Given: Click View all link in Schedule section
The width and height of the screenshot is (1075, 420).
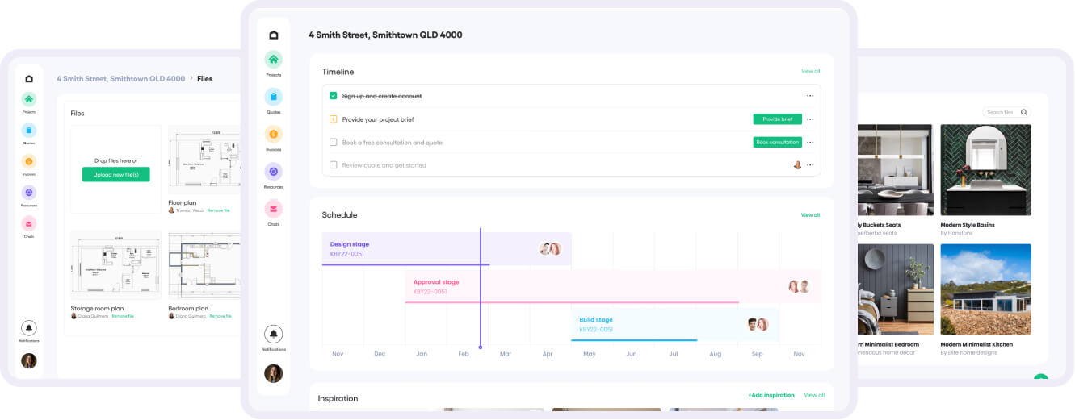Looking at the screenshot, I should tap(810, 215).
